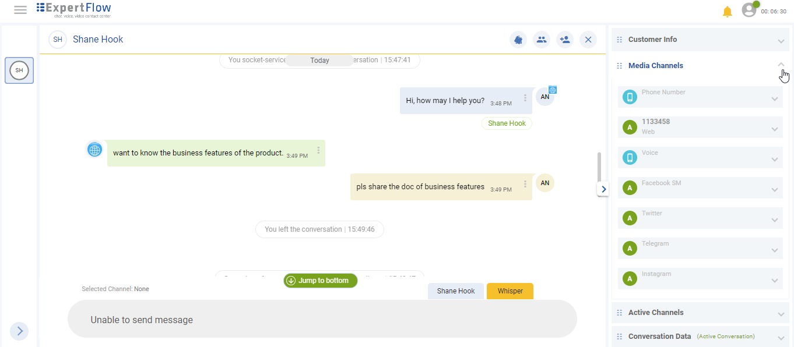Viewport: 794px width, 347px height.
Task: Expand the left sidebar with arrow button
Action: click(19, 331)
